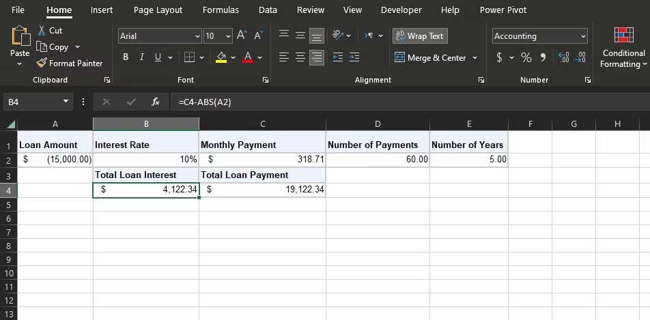The width and height of the screenshot is (650, 320).
Task: Click the Paste clipboard icon
Action: point(20,37)
